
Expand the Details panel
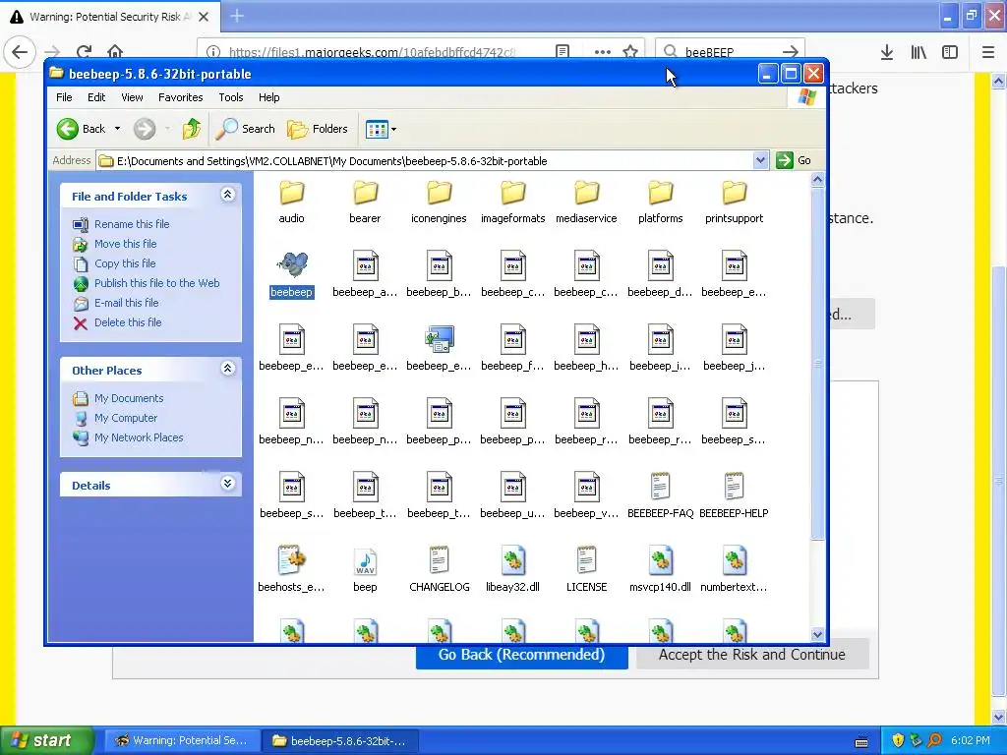[228, 484]
